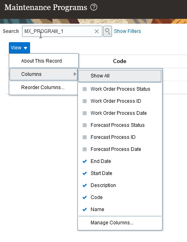Image resolution: width=187 pixels, height=242 pixels.
Task: Select Show All in columns menu
Action: click(120, 76)
